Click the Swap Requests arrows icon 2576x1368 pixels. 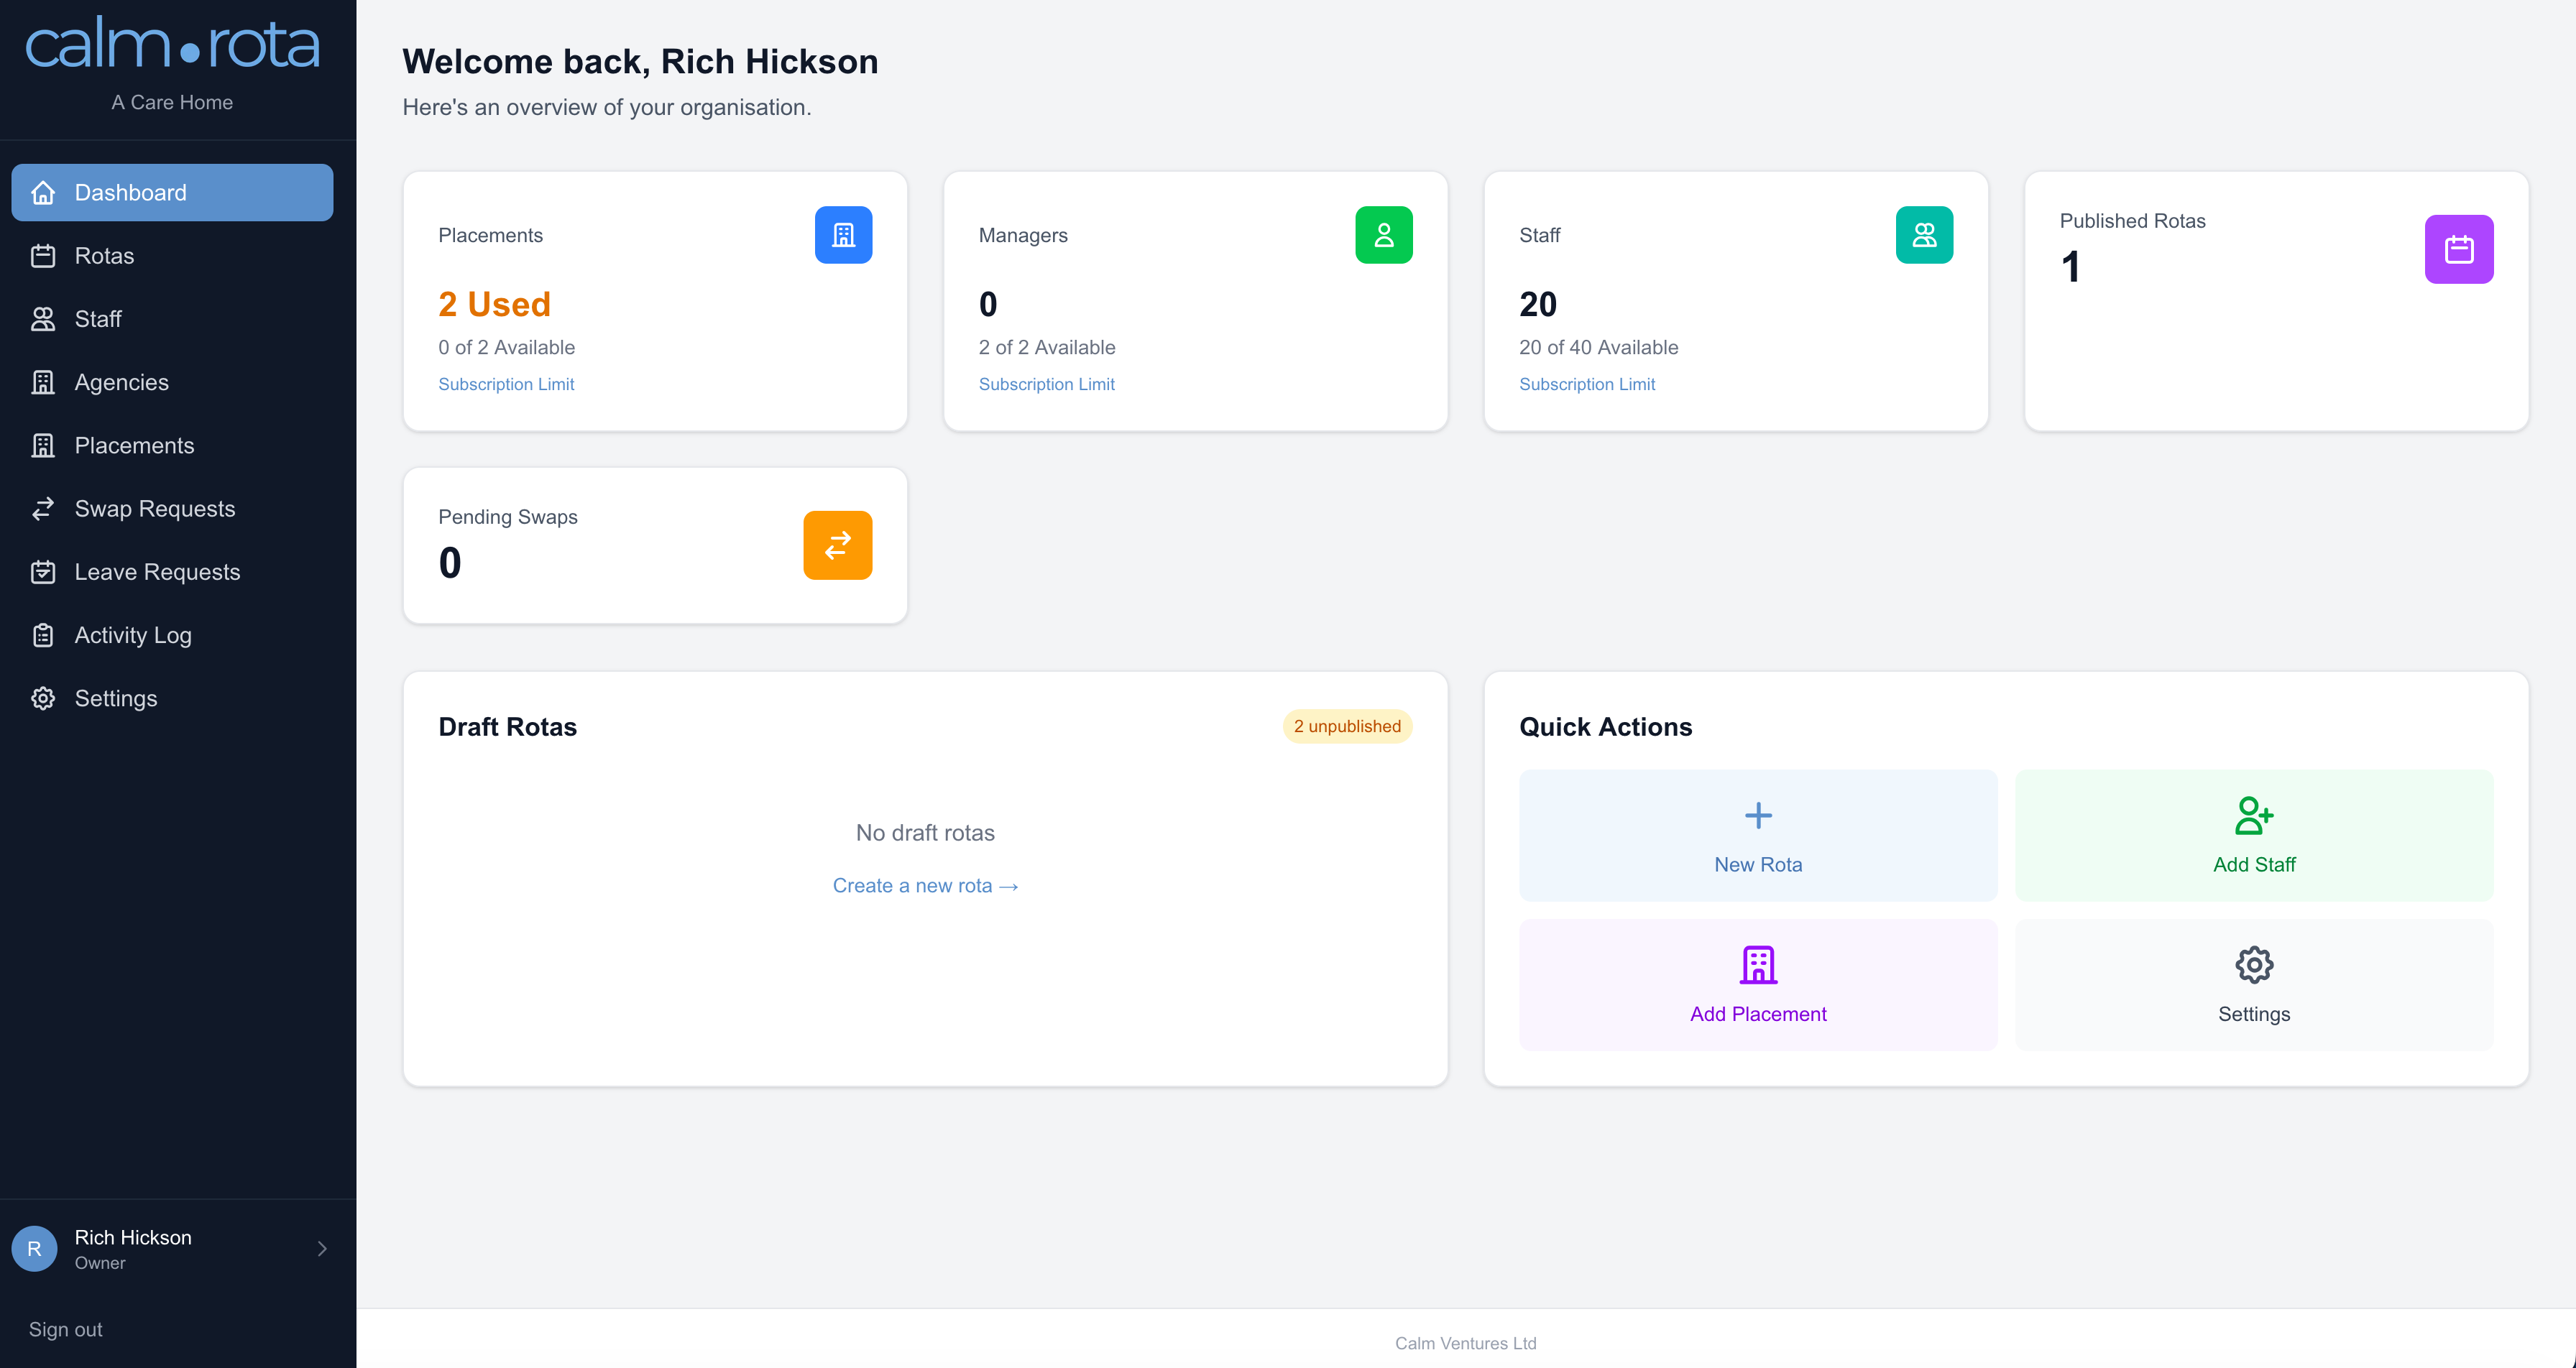tap(44, 508)
